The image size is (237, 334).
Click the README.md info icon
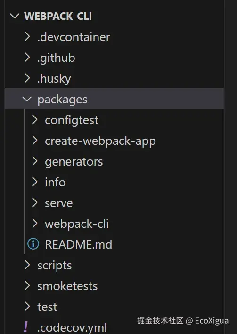point(33,244)
